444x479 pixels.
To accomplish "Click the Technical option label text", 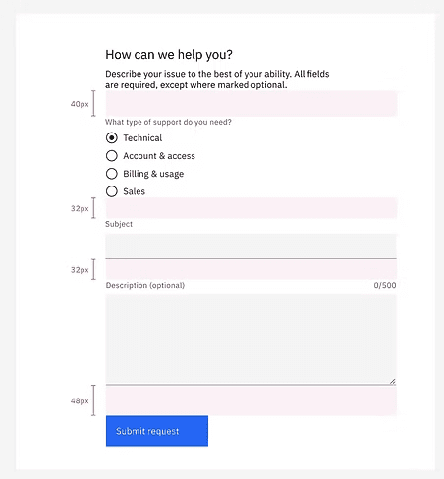I will [142, 138].
